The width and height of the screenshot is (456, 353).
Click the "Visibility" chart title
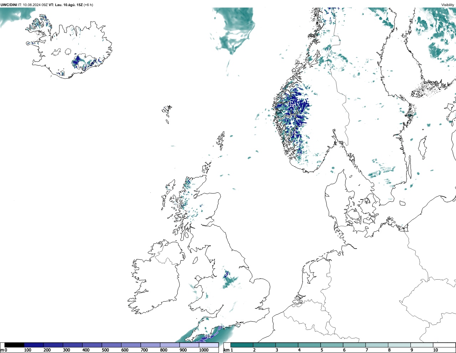[x=447, y=5]
